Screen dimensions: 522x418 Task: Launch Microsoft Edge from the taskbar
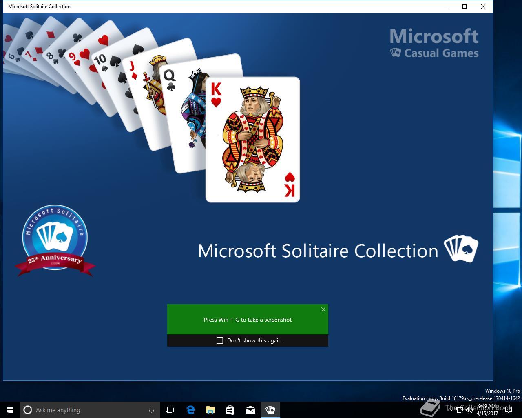point(190,410)
